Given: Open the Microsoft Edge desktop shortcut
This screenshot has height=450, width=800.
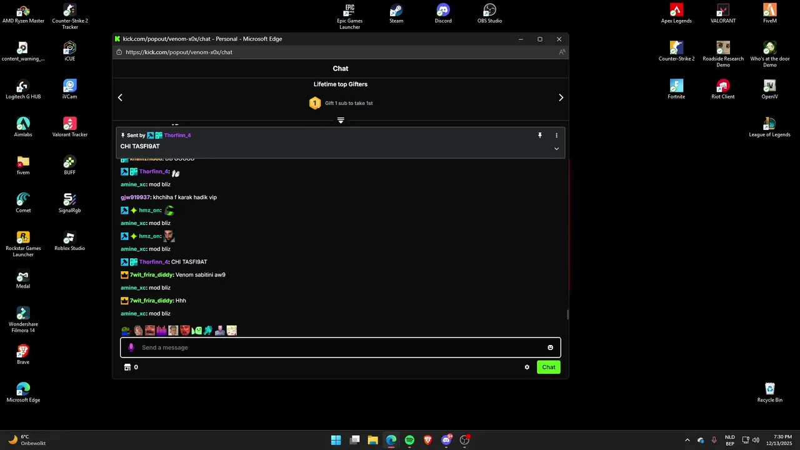Looking at the screenshot, I should click(23, 393).
